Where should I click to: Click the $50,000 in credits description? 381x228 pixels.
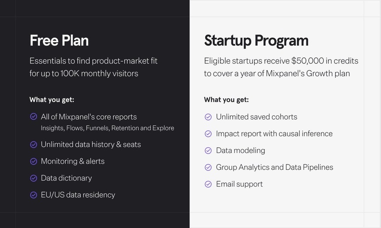point(281,67)
